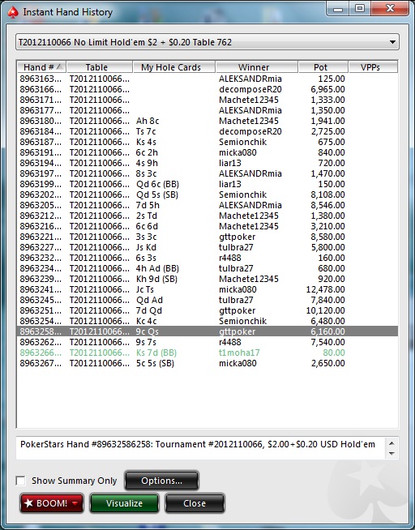Select the hand with hole cards 6s 3s
The height and width of the screenshot is (530, 415).
207,258
